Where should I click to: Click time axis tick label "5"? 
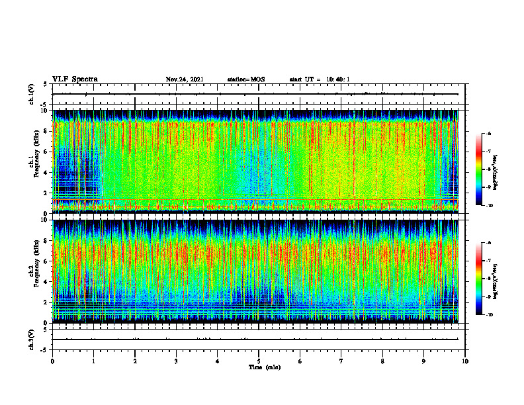point(259,361)
